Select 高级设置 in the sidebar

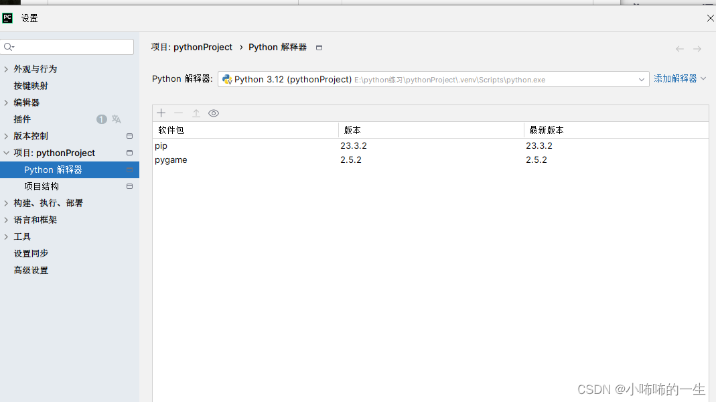click(31, 270)
